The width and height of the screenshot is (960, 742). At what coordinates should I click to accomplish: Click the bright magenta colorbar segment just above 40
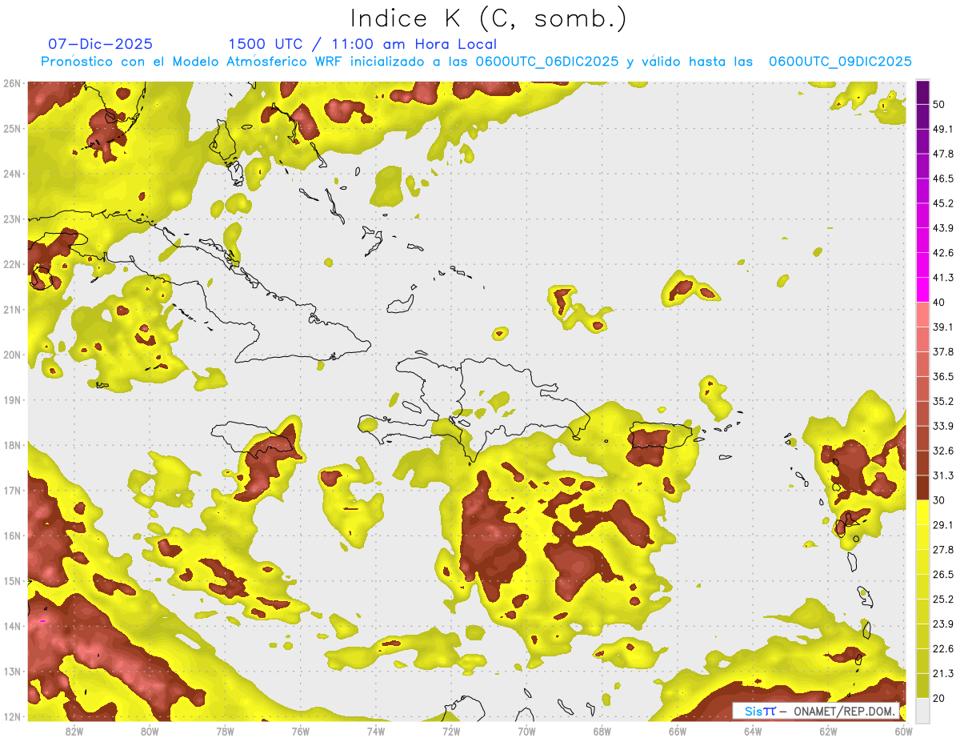point(922,290)
